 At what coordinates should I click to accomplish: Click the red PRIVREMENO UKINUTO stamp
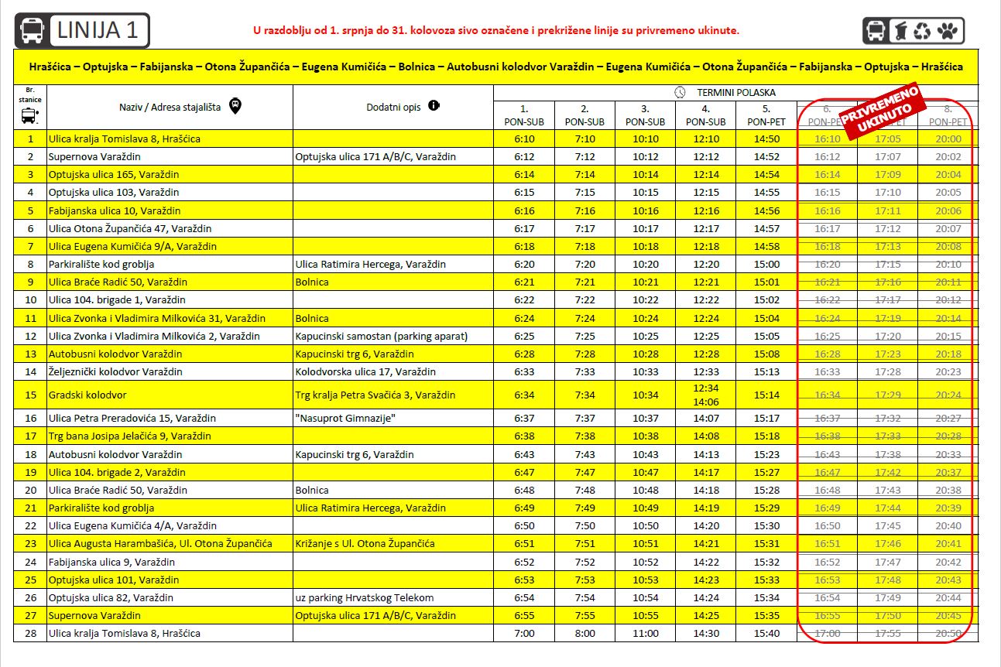(882, 112)
